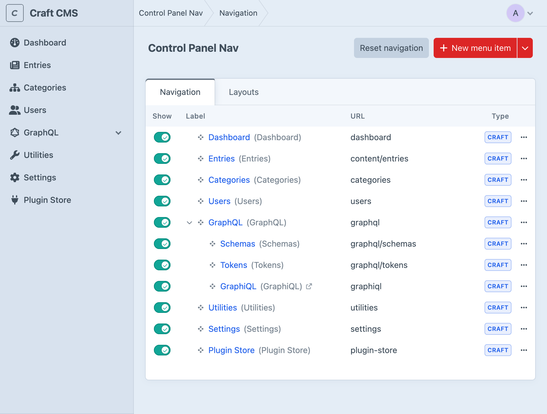Open Entries in the sidebar
Viewport: 547px width, 414px height.
pyautogui.click(x=30, y=65)
